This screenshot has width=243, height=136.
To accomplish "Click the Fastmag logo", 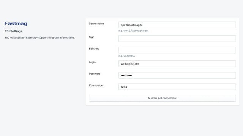I will pyautogui.click(x=16, y=24).
